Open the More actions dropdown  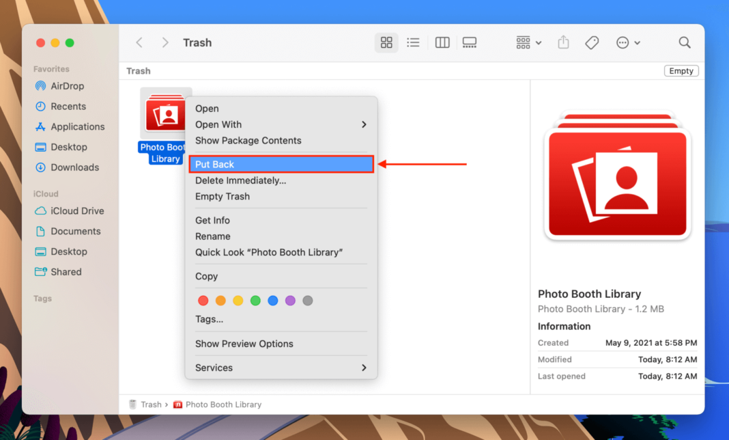coord(627,42)
